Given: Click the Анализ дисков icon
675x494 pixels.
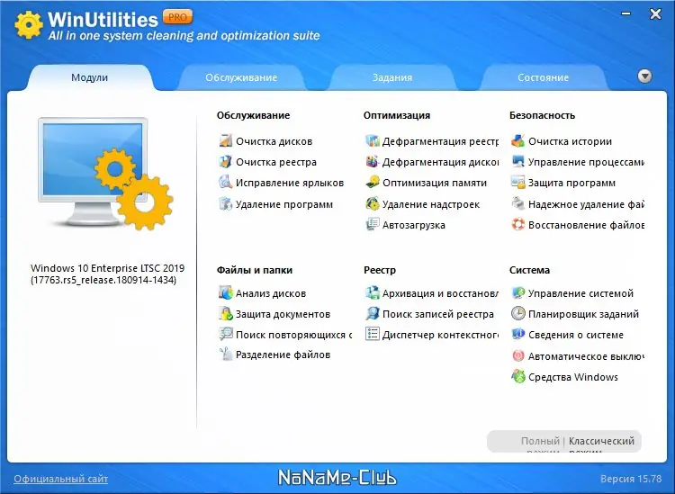Looking at the screenshot, I should (x=225, y=292).
